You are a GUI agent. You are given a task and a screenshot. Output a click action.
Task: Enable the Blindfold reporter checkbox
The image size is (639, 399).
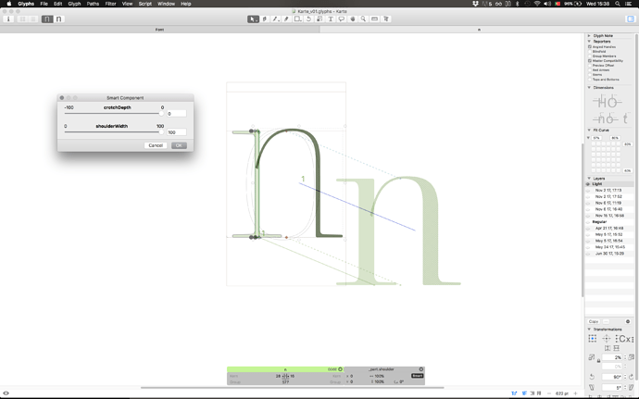(x=590, y=52)
